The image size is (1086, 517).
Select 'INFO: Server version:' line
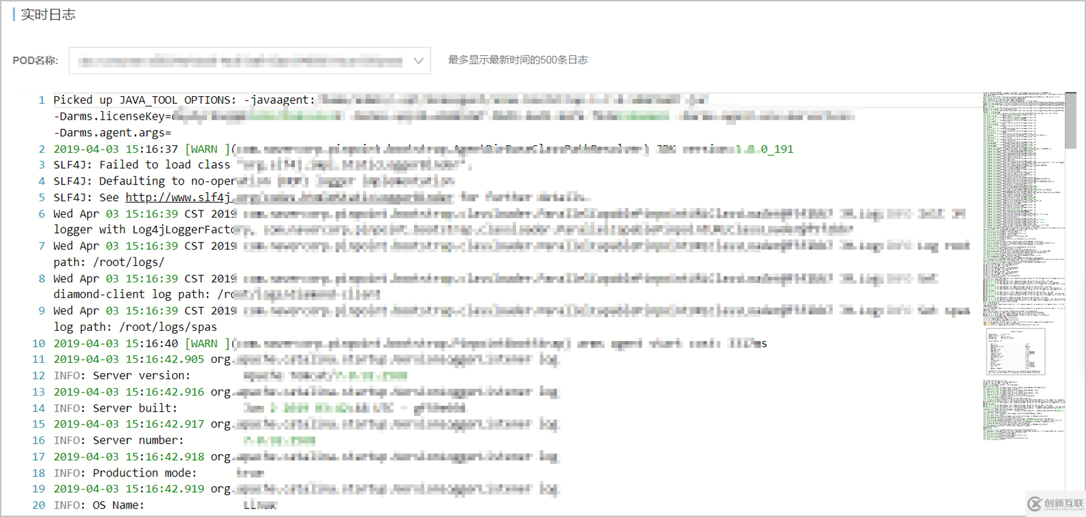click(x=230, y=376)
